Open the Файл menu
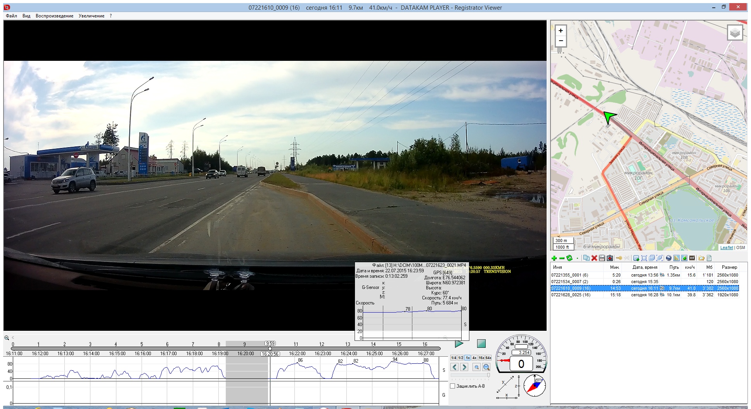751x409 pixels. (x=11, y=16)
